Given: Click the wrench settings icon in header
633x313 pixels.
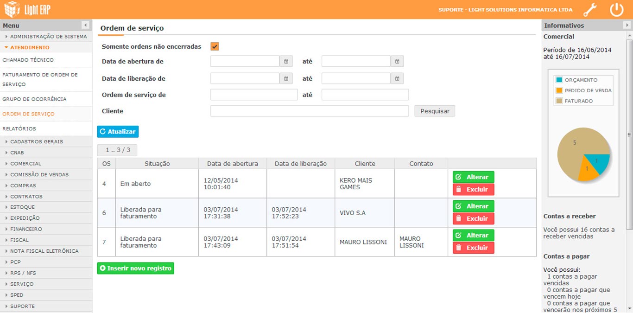Looking at the screenshot, I should [x=589, y=9].
